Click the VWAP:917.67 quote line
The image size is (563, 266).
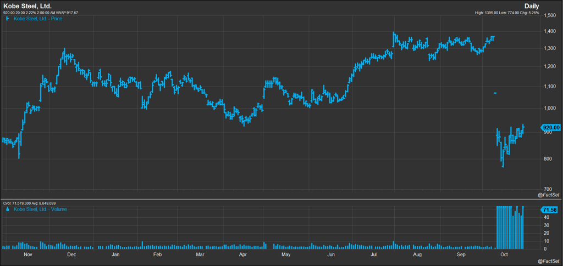click(41, 13)
